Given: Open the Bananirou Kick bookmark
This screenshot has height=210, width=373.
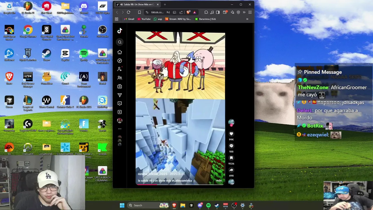Looking at the screenshot, I should [205, 19].
